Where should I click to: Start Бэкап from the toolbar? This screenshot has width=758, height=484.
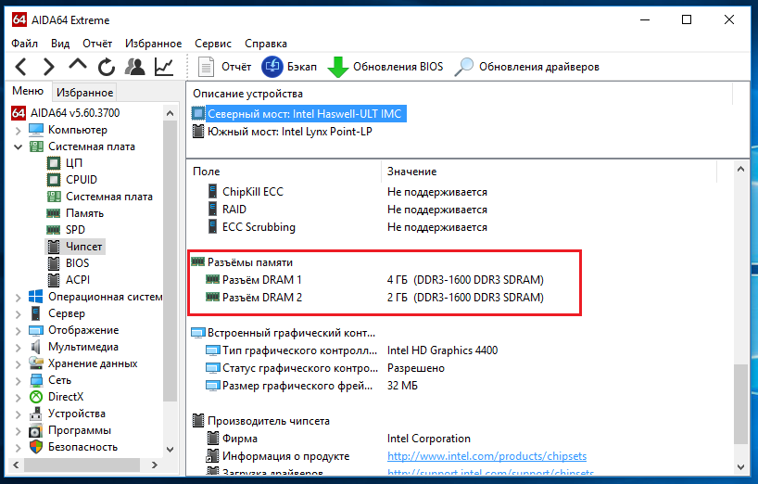click(289, 67)
